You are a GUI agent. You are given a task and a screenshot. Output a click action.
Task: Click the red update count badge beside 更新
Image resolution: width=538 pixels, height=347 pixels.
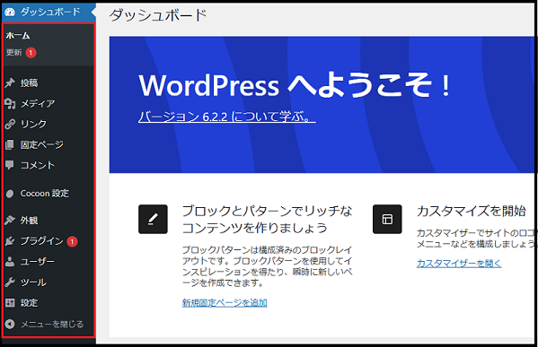click(x=31, y=53)
